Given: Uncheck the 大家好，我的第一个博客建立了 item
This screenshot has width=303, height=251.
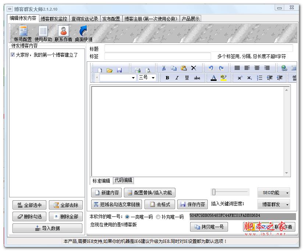Looking at the screenshot, I should 13,55.
